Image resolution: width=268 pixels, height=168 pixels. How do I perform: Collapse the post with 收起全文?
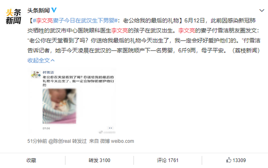(x=41, y=60)
